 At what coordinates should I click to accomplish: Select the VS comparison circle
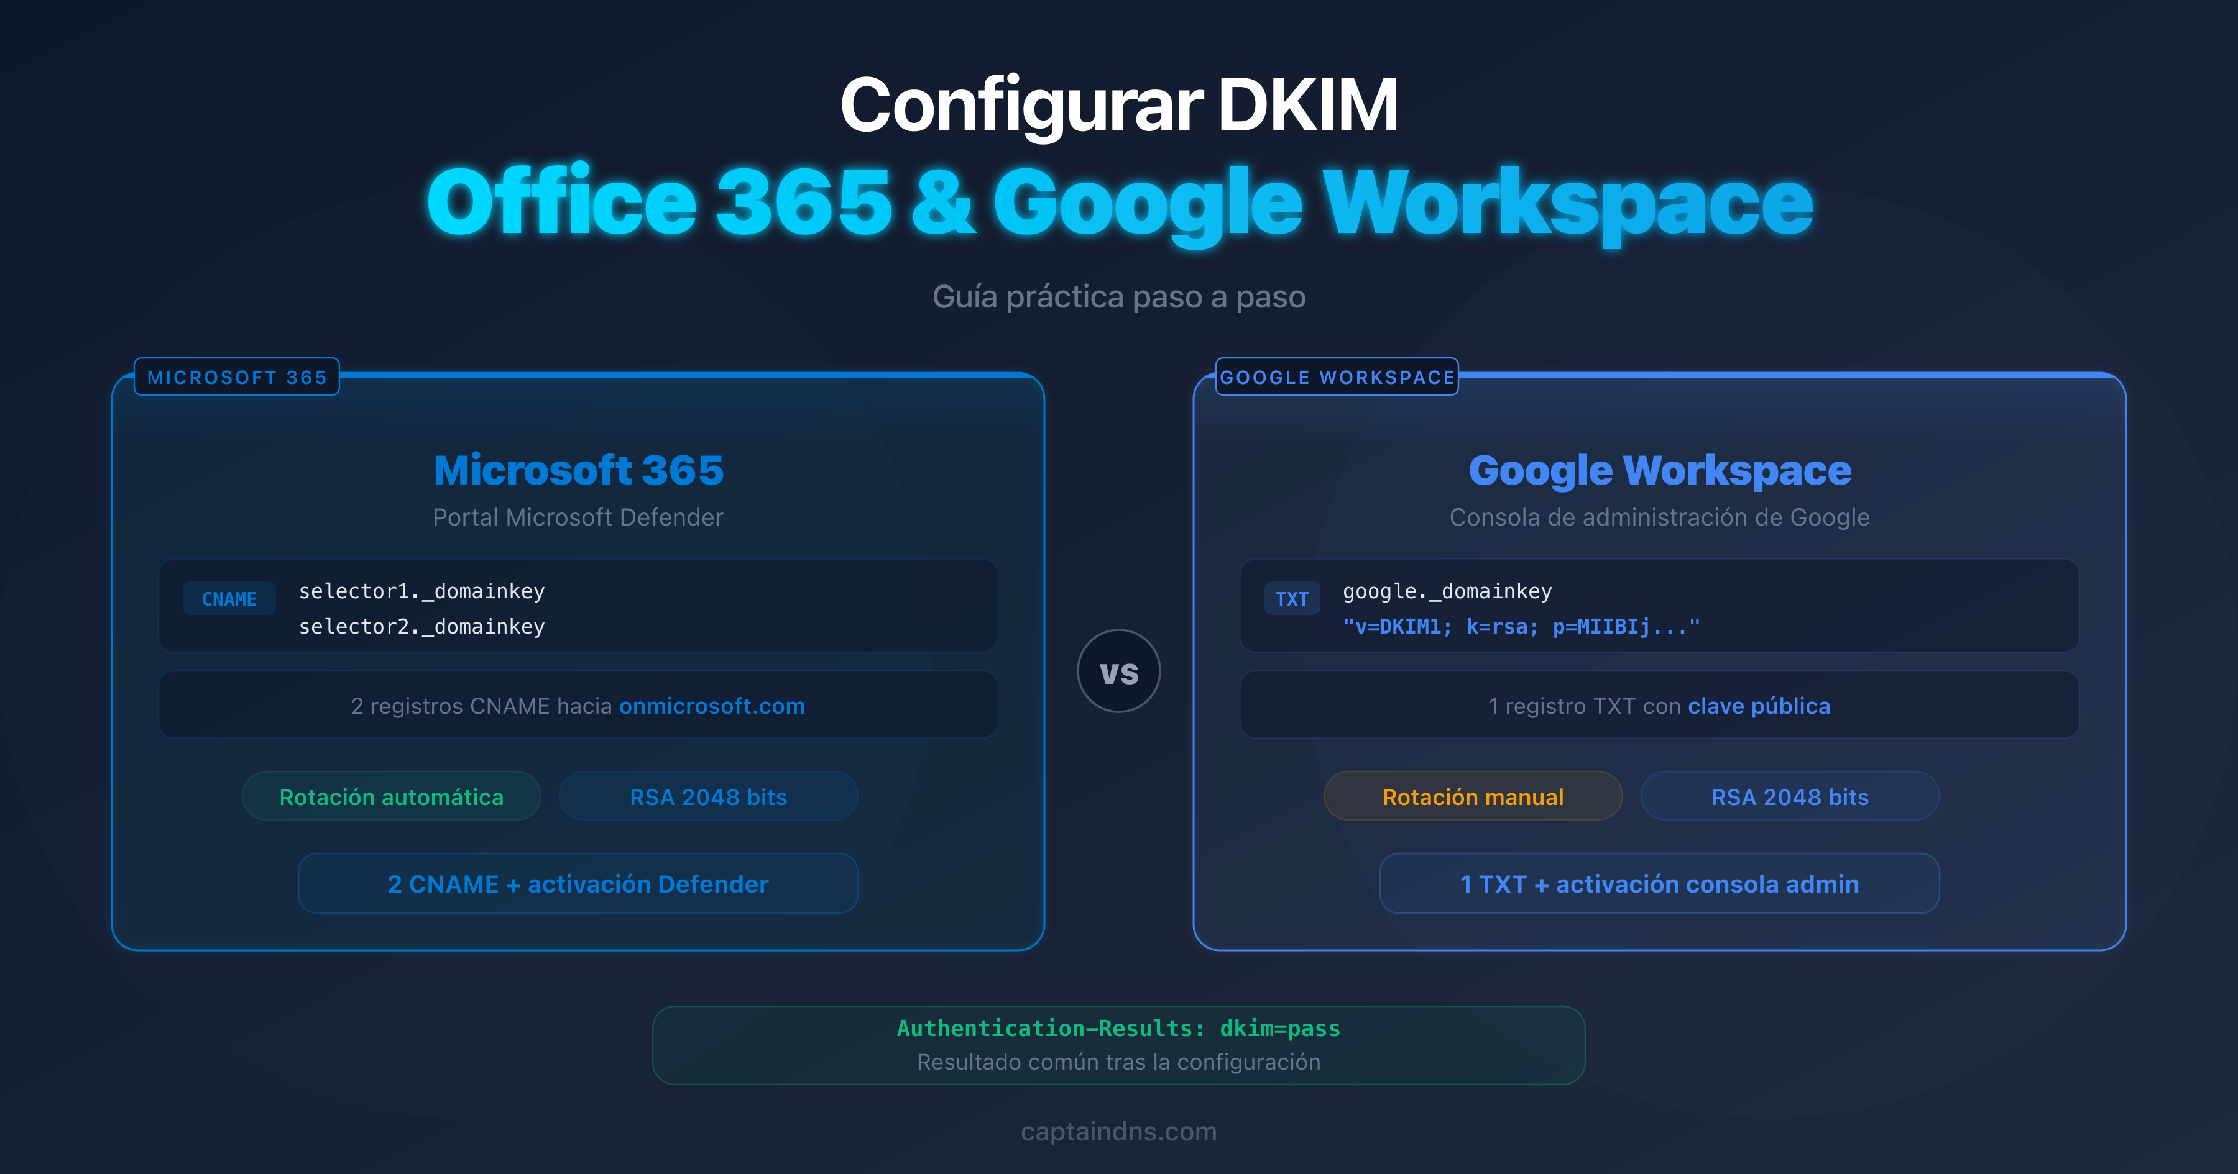pos(1119,671)
